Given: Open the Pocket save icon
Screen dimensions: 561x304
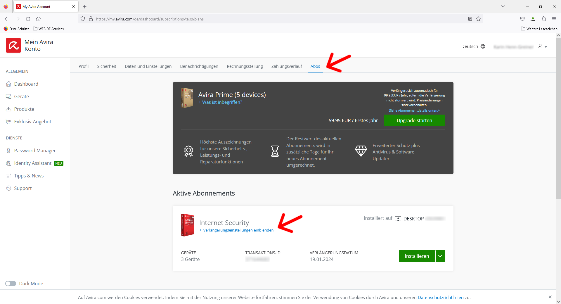Looking at the screenshot, I should (522, 19).
